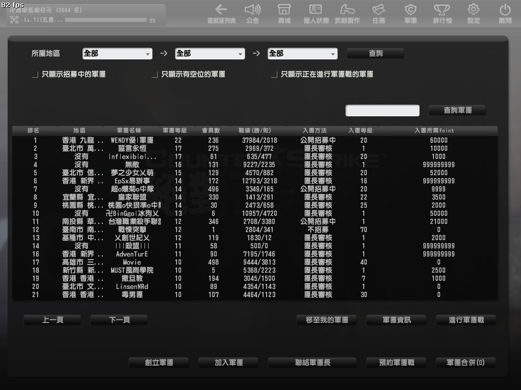Open the third region dropdown 全部

point(303,53)
